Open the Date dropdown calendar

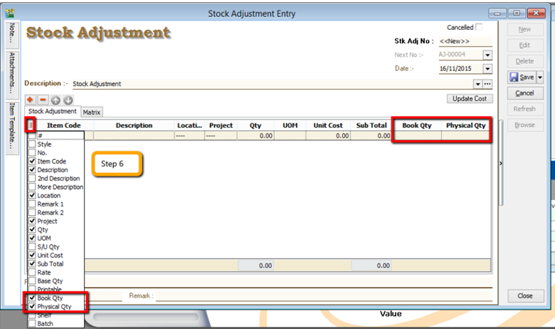coord(487,69)
